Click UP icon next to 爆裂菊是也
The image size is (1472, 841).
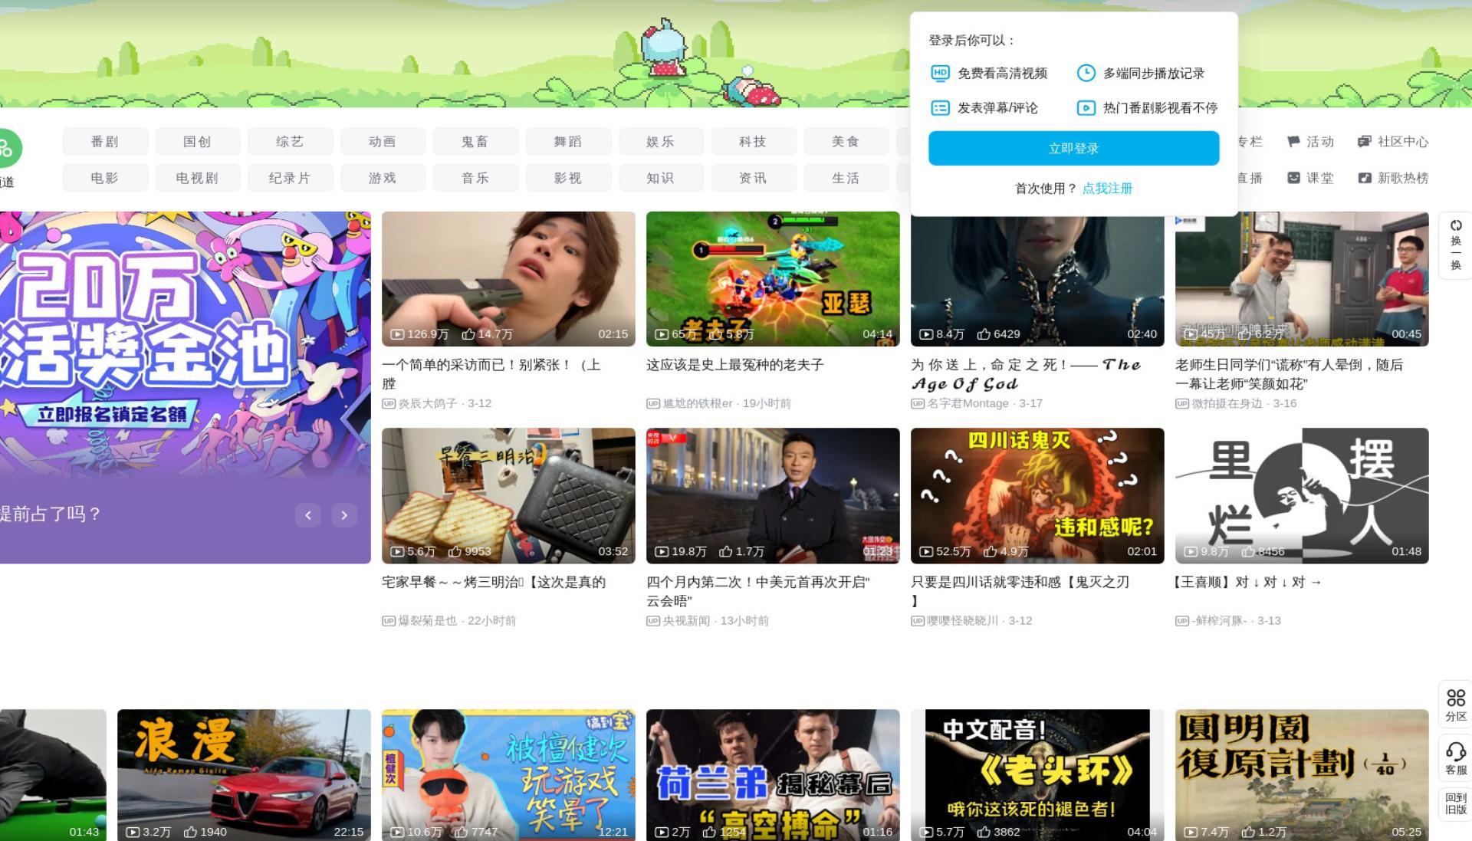click(389, 621)
